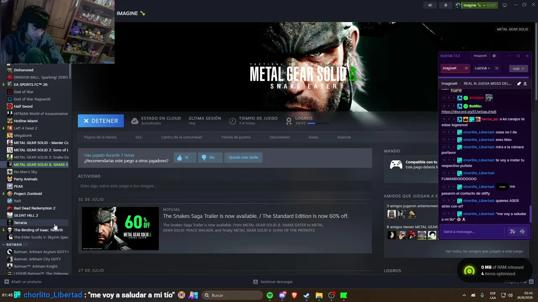Click the activity status input field
This screenshot has height=302, width=538.
(x=225, y=186)
